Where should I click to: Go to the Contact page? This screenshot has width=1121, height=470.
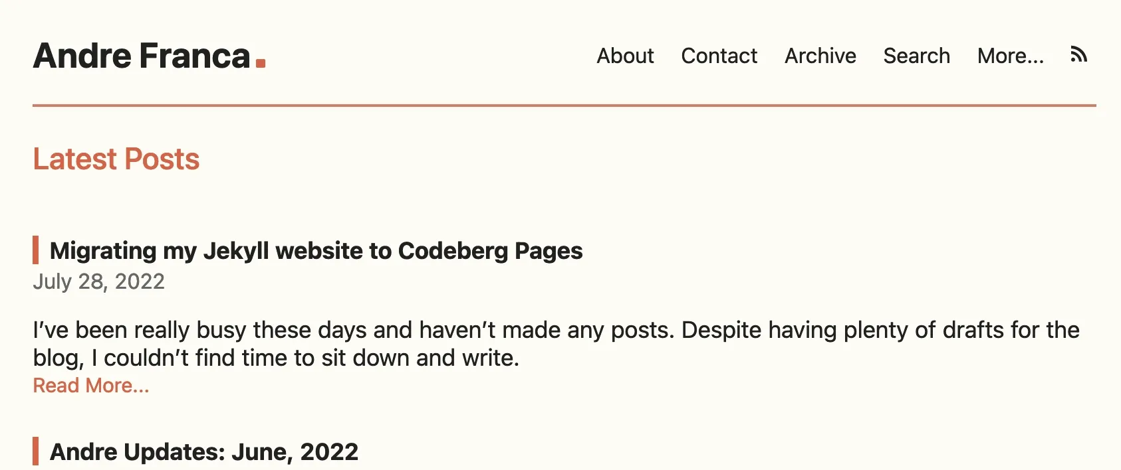[719, 56]
